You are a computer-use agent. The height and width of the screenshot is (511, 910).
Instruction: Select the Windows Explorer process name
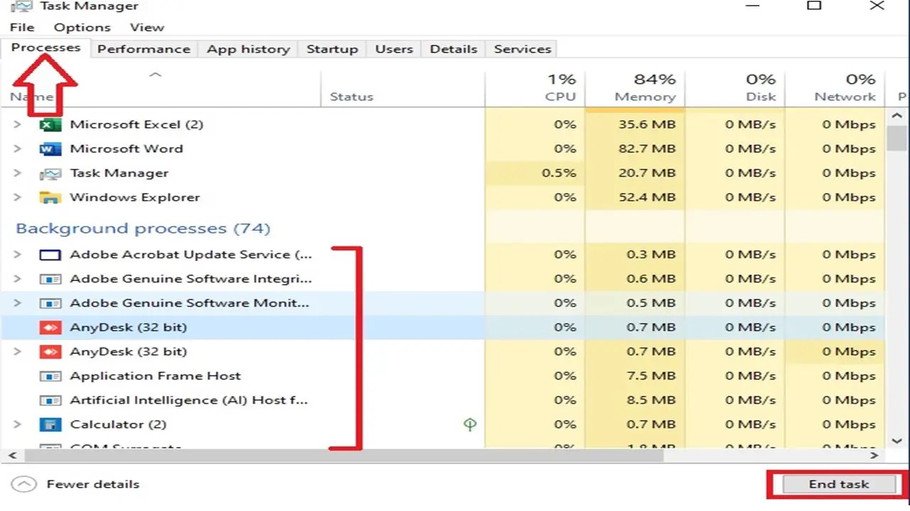pyautogui.click(x=135, y=197)
